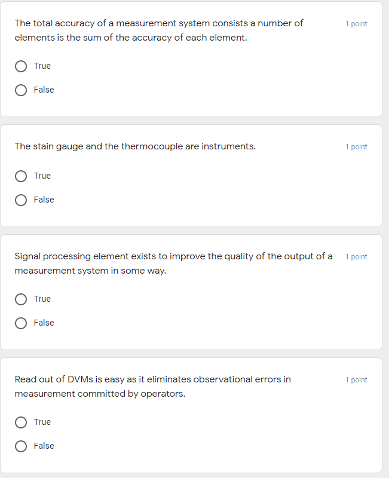This screenshot has height=478, width=389.
Task: Select False for the signal processing question
Action: [x=21, y=323]
